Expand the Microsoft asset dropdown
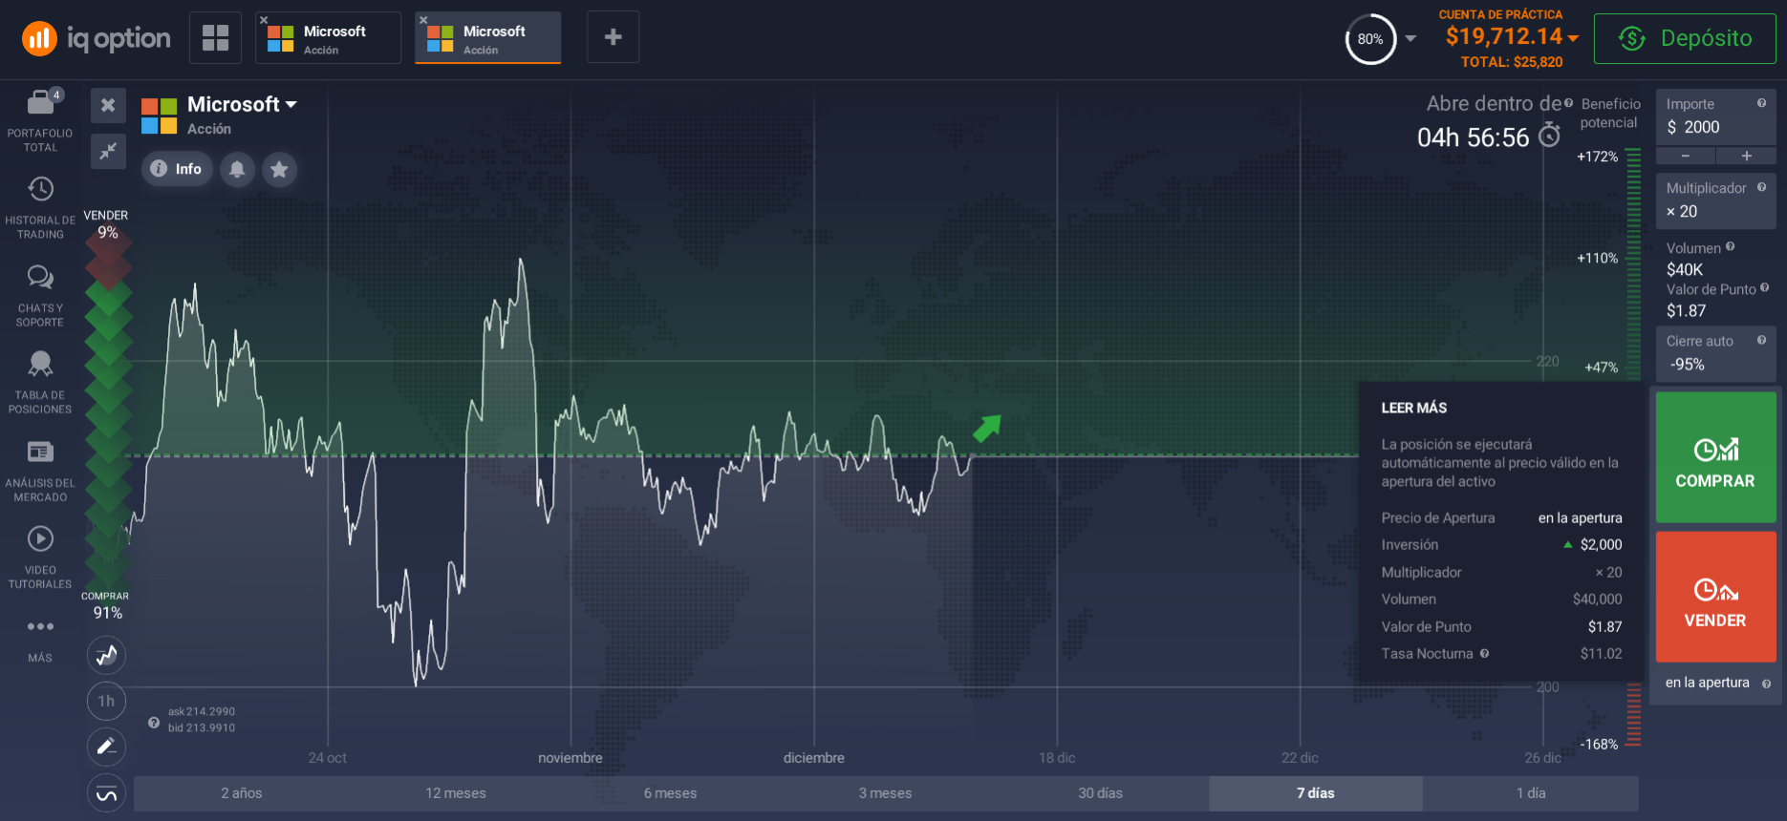Screen dimensions: 1787x821 291,104
